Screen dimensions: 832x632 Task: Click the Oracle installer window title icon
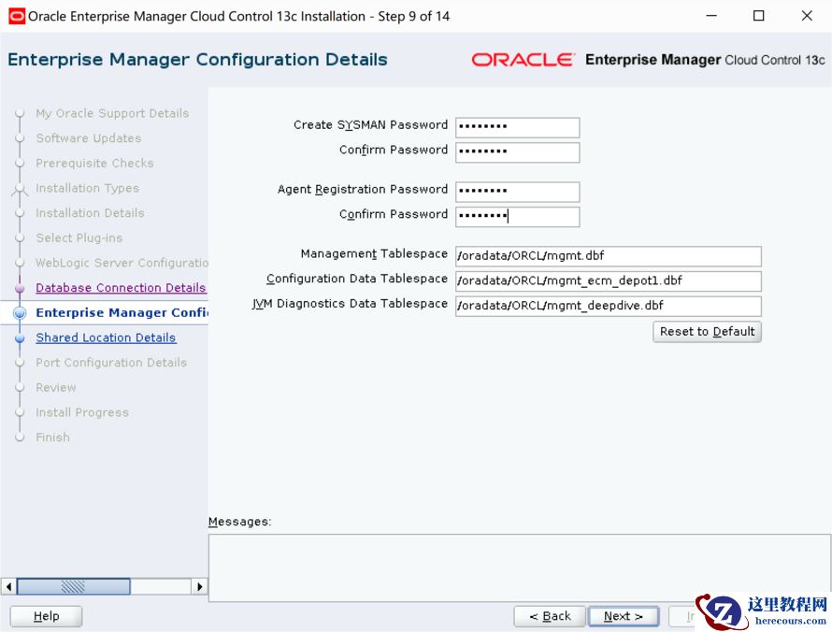click(17, 16)
